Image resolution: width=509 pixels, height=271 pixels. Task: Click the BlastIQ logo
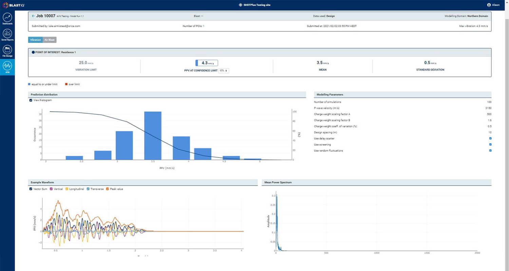(x=13, y=5)
